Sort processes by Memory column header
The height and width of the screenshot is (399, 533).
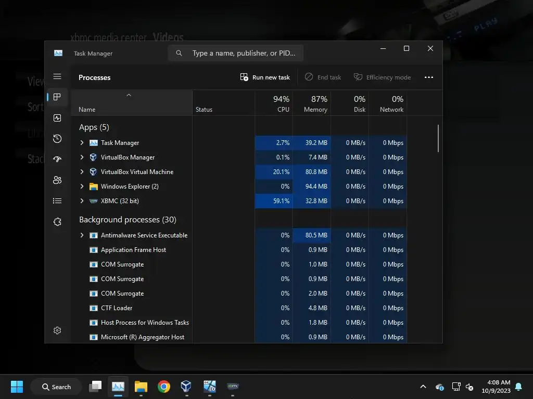coord(312,103)
